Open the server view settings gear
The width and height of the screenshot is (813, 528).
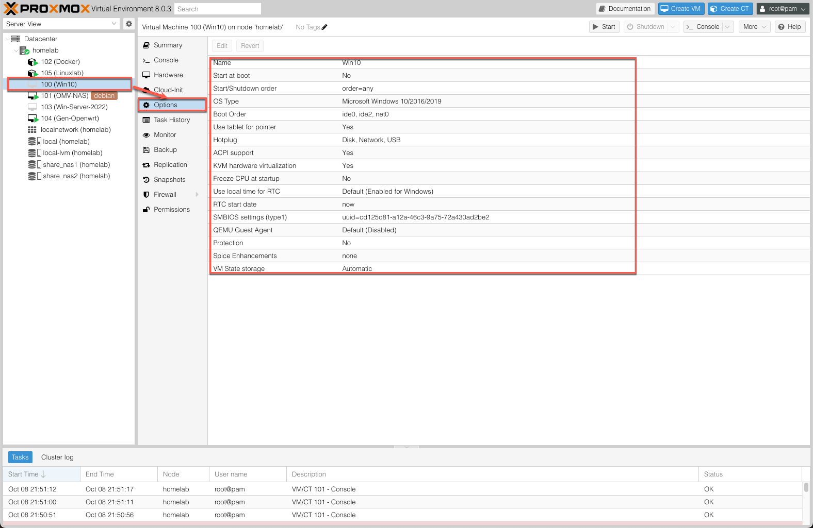[129, 24]
